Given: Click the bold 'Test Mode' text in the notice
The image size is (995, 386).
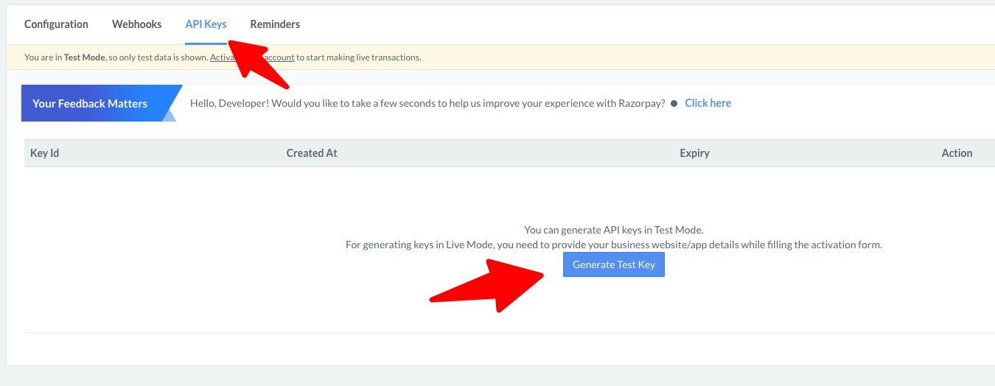Looking at the screenshot, I should 84,57.
